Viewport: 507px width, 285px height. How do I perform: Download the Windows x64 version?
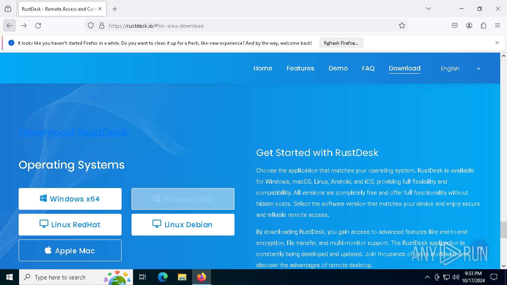(70, 199)
